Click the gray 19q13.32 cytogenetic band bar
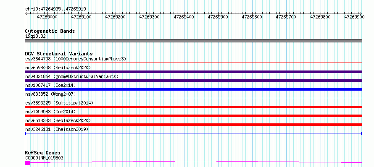The width and height of the screenshot is (374, 167). tap(193, 41)
